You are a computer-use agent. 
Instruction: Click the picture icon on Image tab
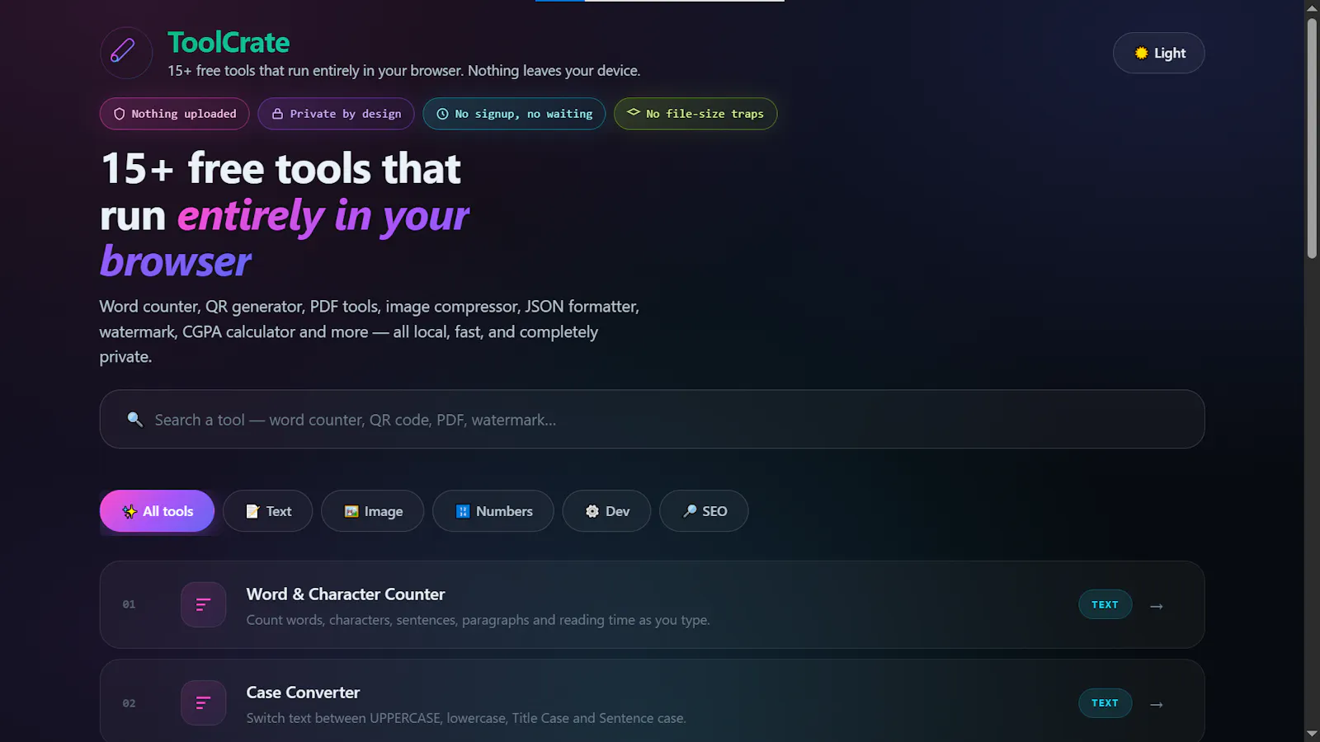351,511
